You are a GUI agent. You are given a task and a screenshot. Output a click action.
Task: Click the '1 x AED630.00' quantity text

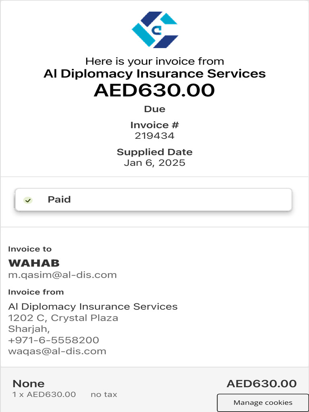tap(44, 394)
